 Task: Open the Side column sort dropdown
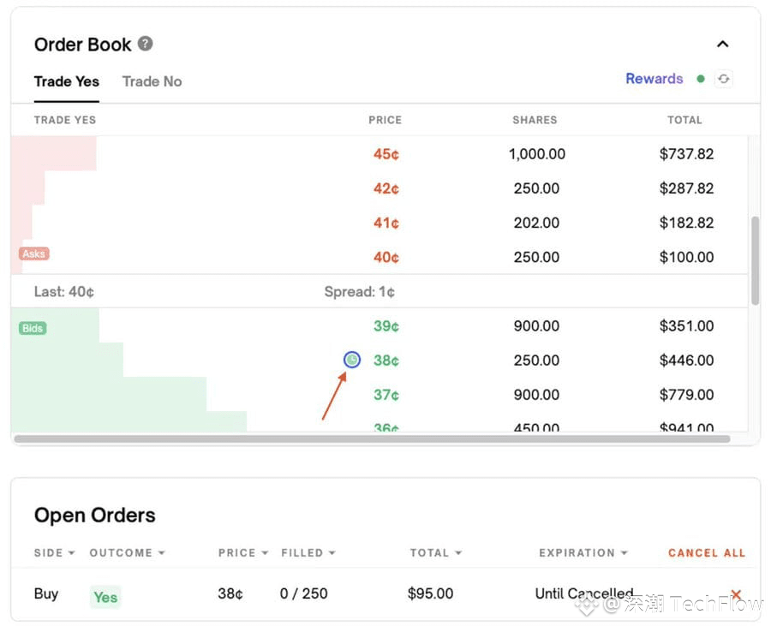click(x=55, y=553)
